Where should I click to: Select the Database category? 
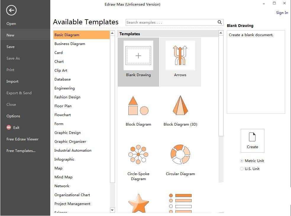pyautogui.click(x=62, y=79)
